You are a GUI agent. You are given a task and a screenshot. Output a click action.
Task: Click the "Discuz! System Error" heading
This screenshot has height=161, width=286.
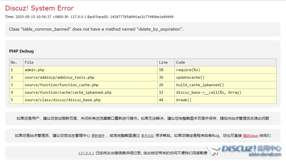click(x=39, y=8)
